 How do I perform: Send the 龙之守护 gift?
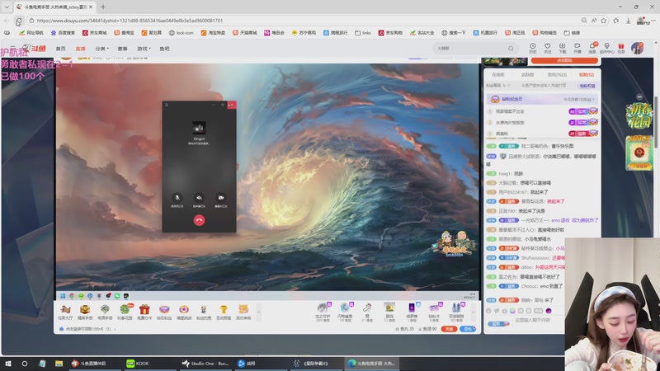[323, 312]
